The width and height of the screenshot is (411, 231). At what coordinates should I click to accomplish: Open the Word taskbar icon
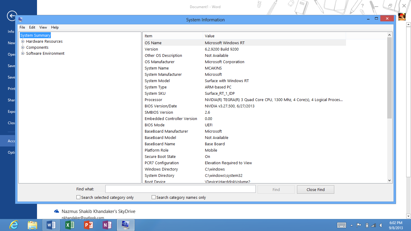tap(51, 225)
